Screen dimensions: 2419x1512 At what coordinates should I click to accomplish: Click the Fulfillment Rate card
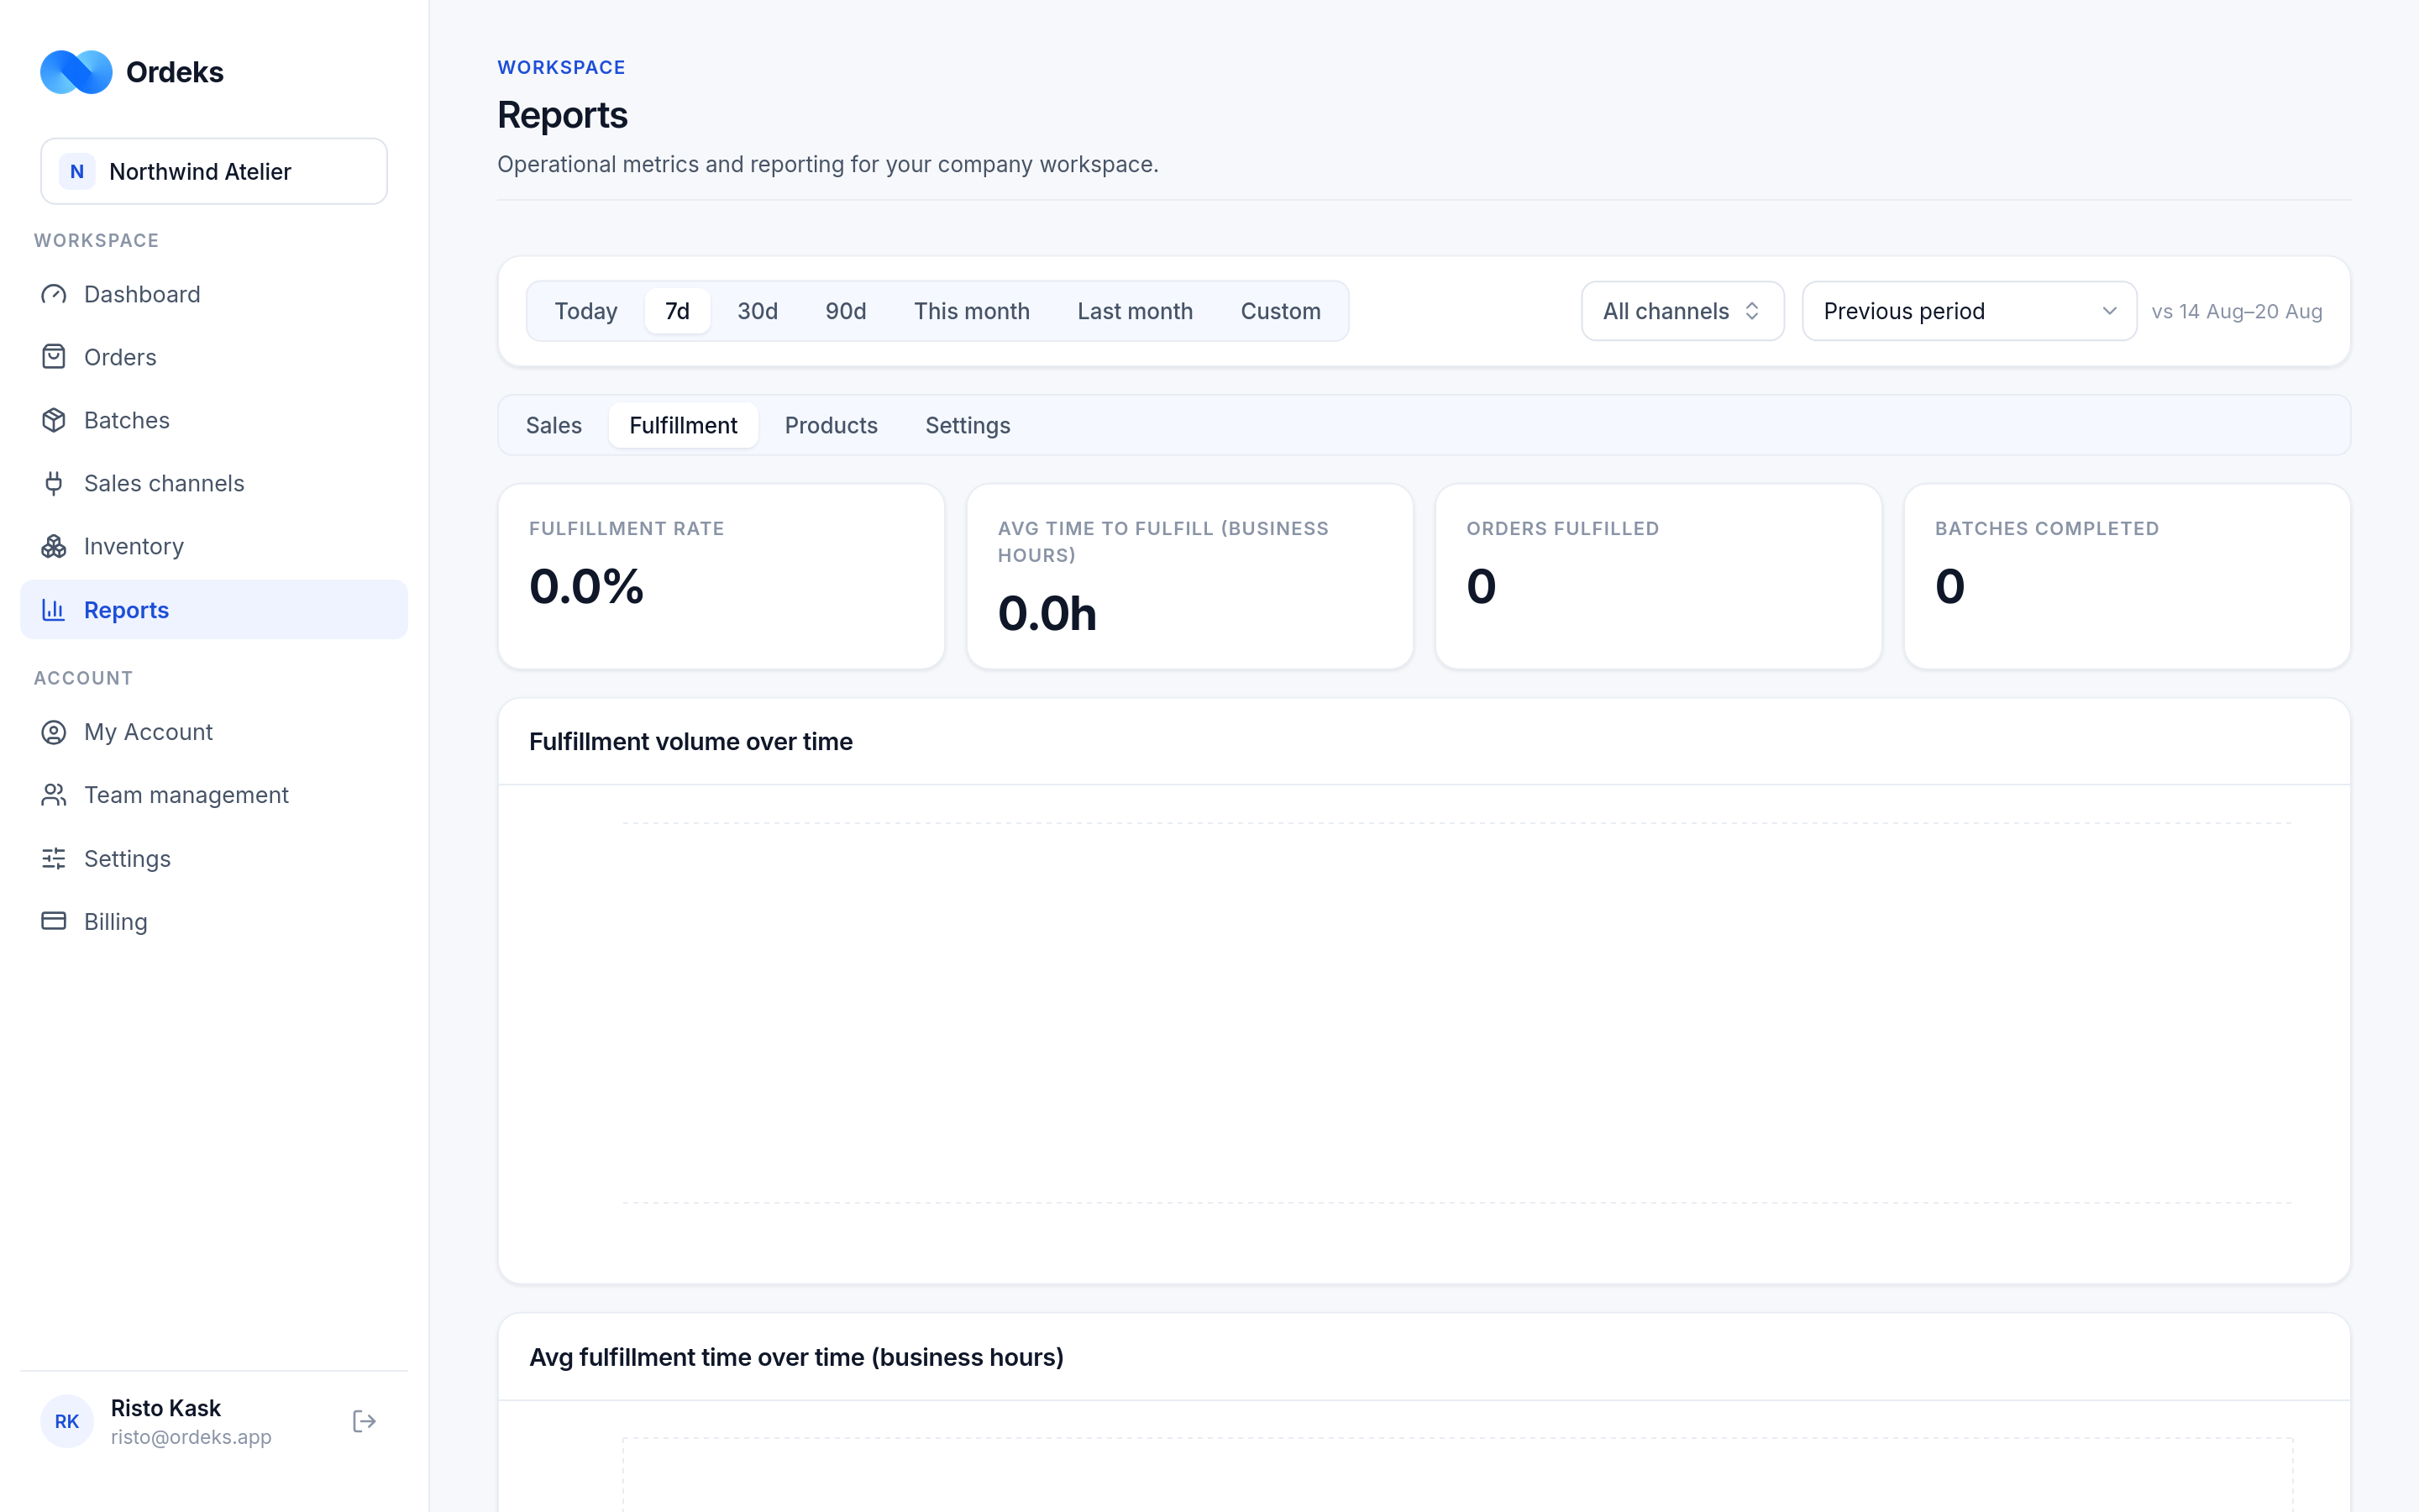(x=722, y=577)
